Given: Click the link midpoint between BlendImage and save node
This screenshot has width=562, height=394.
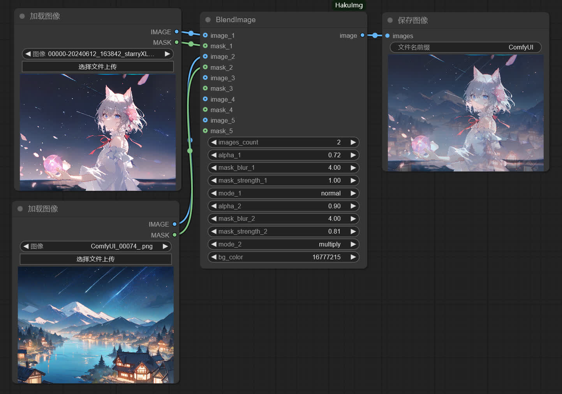Looking at the screenshot, I should click(375, 35).
